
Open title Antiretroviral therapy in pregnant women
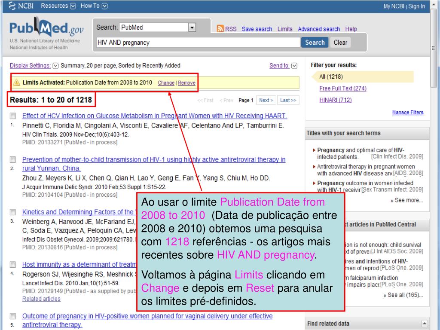click(x=366, y=170)
